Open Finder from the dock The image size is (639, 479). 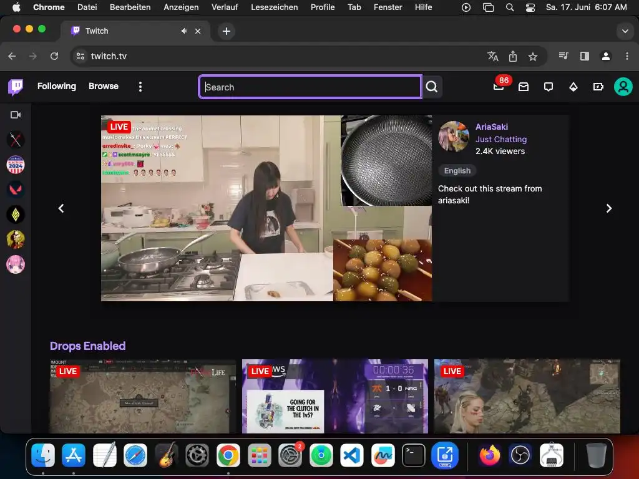pos(43,455)
